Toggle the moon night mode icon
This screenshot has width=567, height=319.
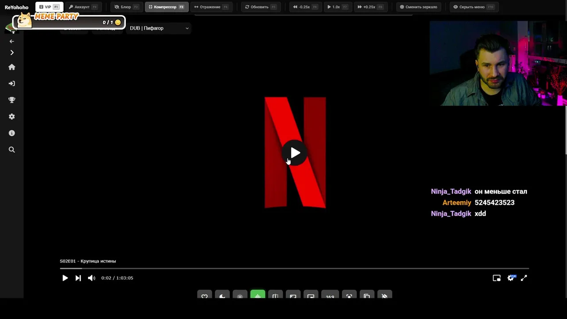222,295
